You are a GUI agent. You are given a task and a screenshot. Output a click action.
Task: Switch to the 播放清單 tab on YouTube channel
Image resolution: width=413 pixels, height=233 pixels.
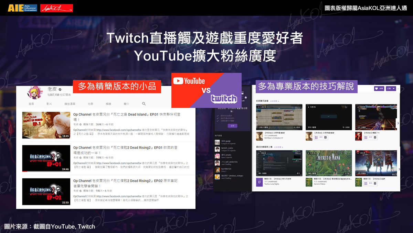[70, 103]
